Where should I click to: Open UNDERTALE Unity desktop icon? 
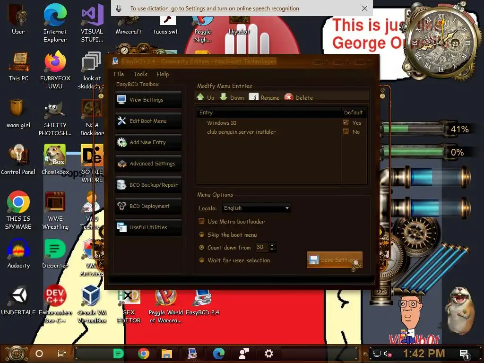18,300
